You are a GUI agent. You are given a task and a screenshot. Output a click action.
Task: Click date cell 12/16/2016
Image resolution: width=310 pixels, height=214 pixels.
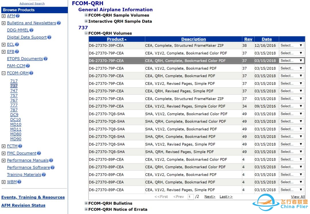(265, 45)
